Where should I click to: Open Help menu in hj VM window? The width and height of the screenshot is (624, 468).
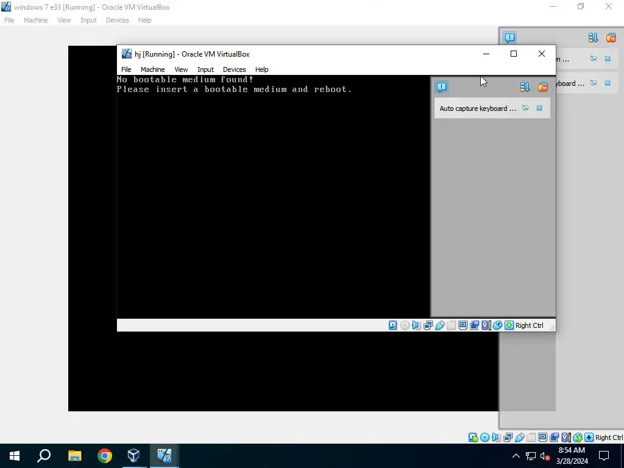pyautogui.click(x=261, y=69)
